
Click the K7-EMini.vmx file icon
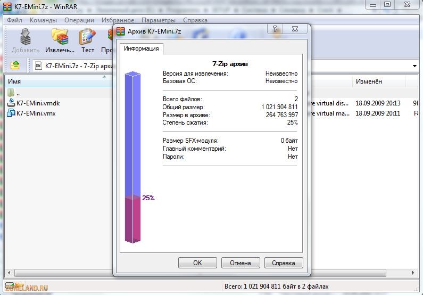(x=11, y=113)
